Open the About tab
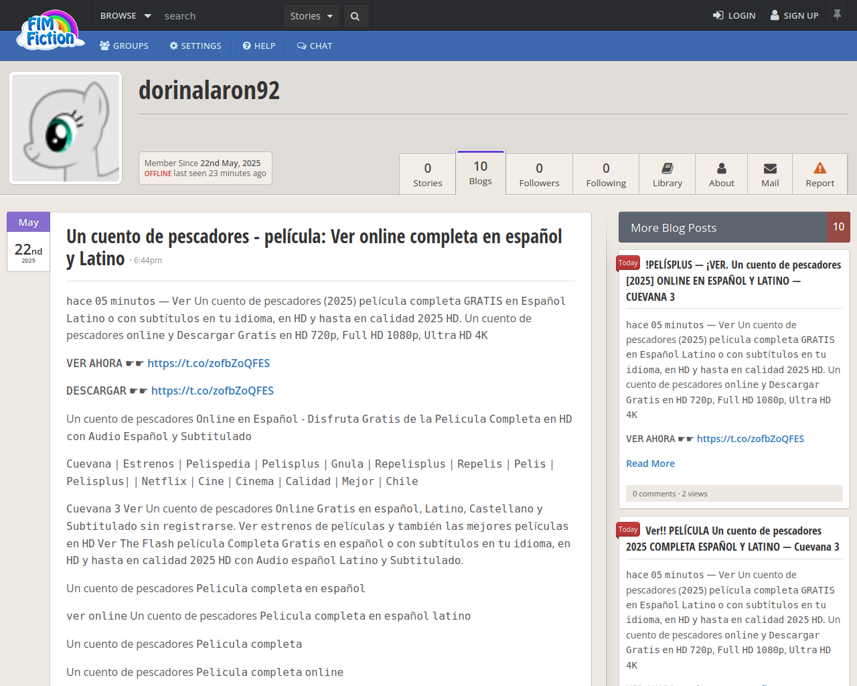Screen dimensions: 857x686 [x=722, y=174]
